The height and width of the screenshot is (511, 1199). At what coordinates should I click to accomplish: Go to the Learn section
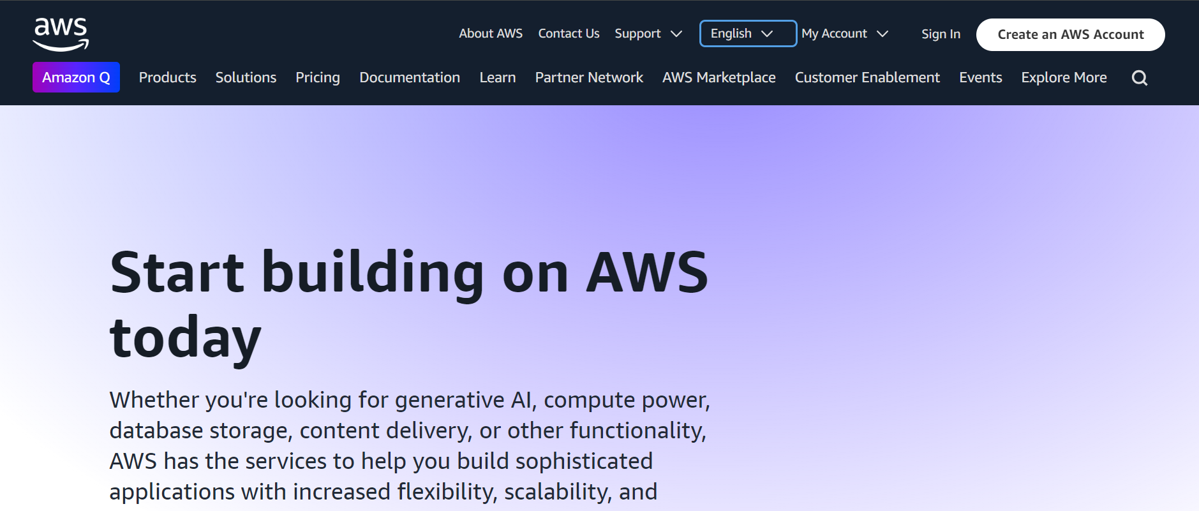tap(497, 77)
